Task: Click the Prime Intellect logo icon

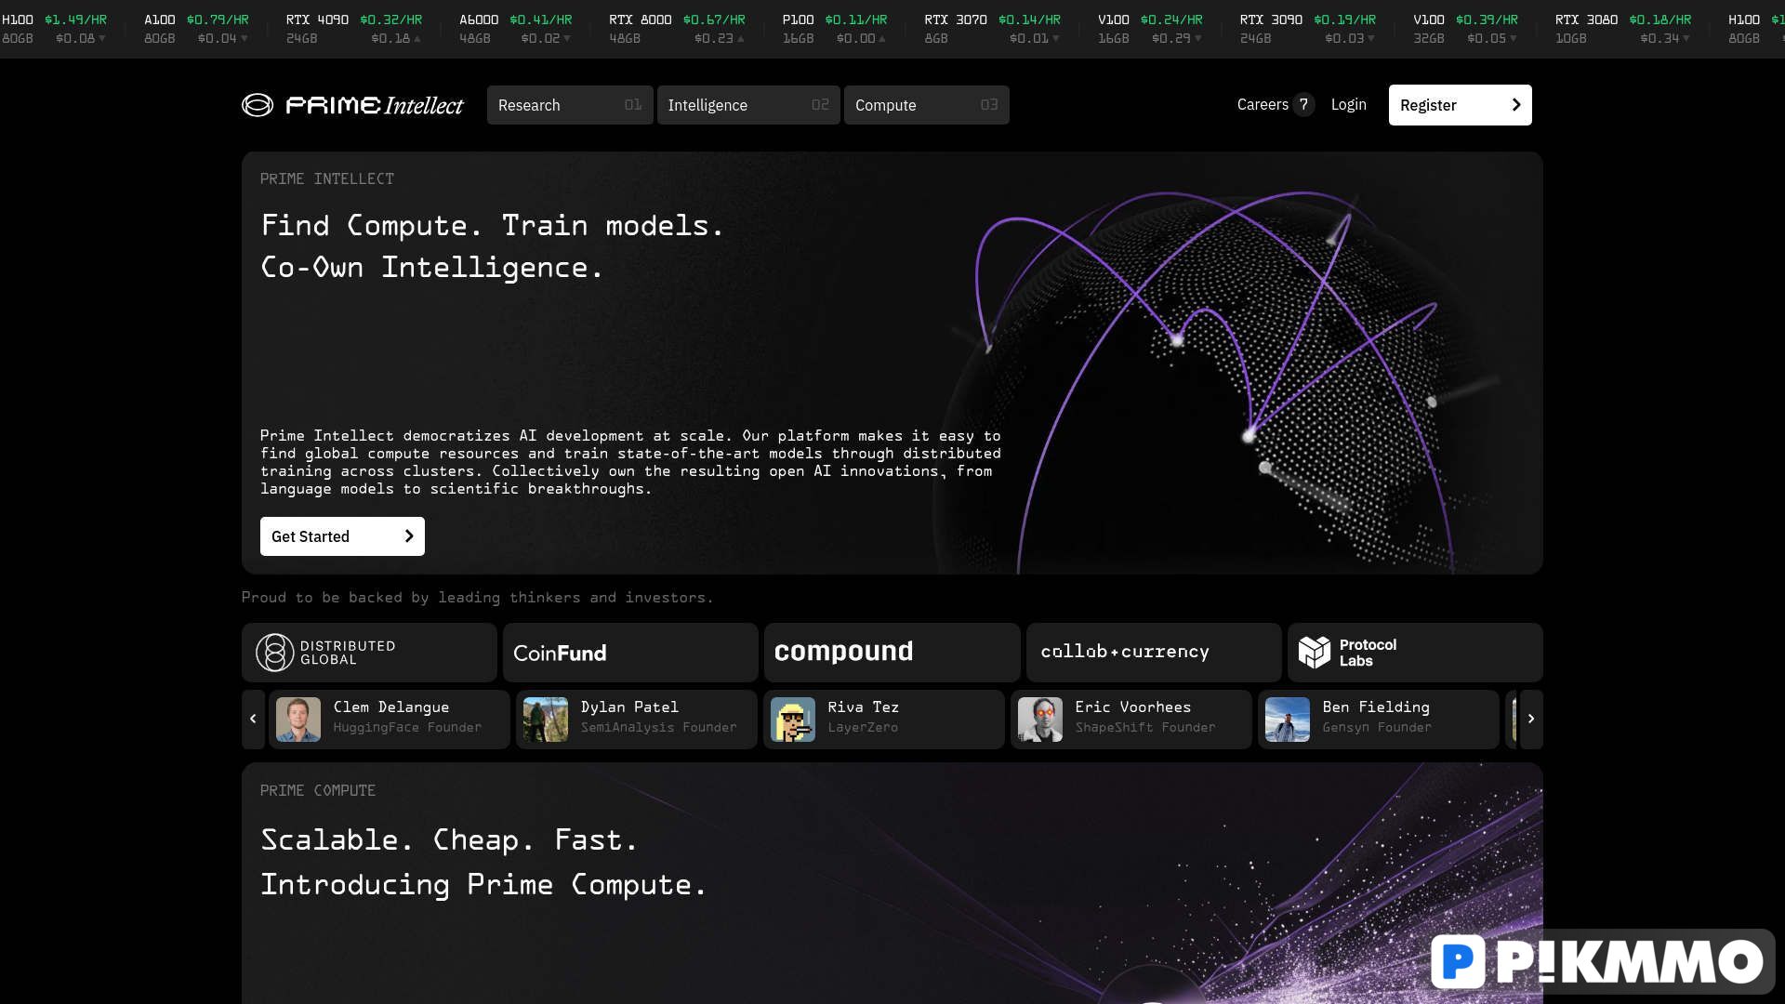Action: [258, 105]
